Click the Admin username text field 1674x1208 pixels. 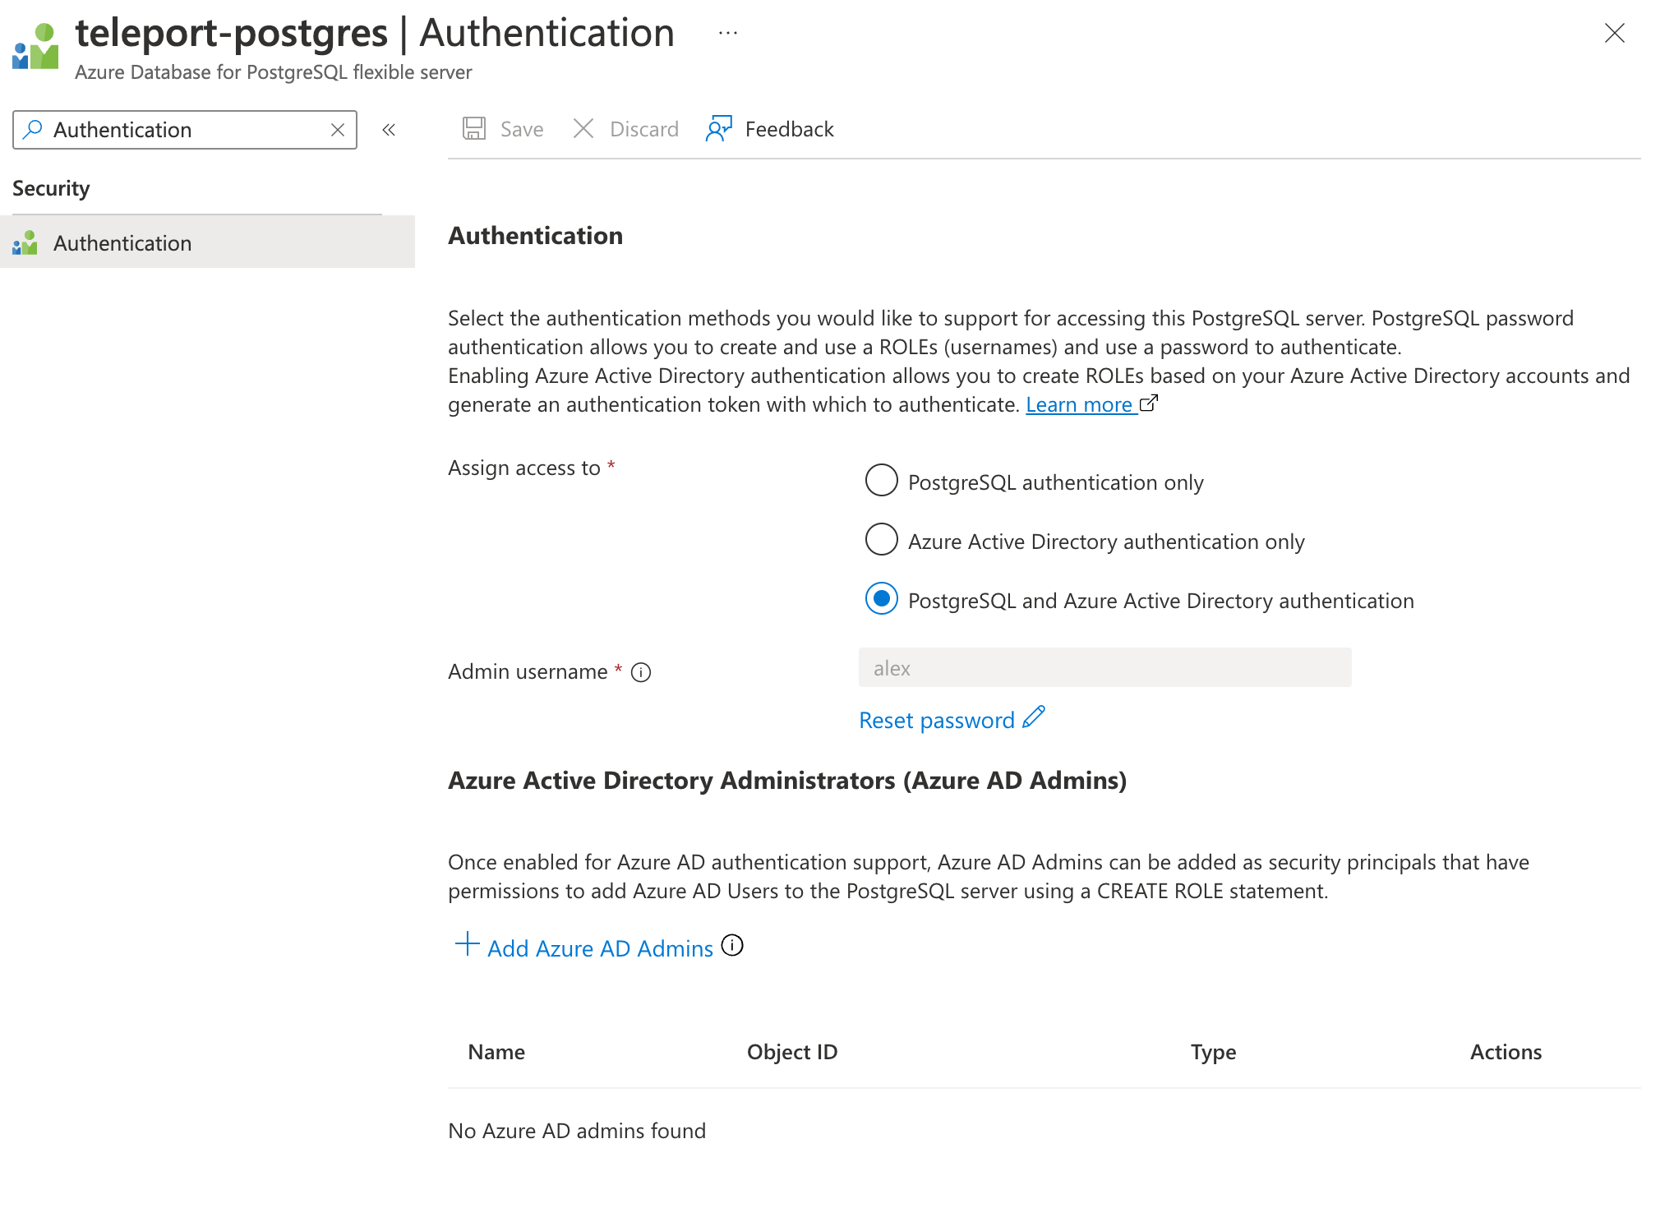click(1104, 668)
